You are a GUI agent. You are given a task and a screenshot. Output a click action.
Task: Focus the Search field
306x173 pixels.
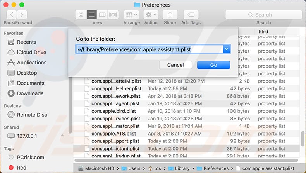264,15
